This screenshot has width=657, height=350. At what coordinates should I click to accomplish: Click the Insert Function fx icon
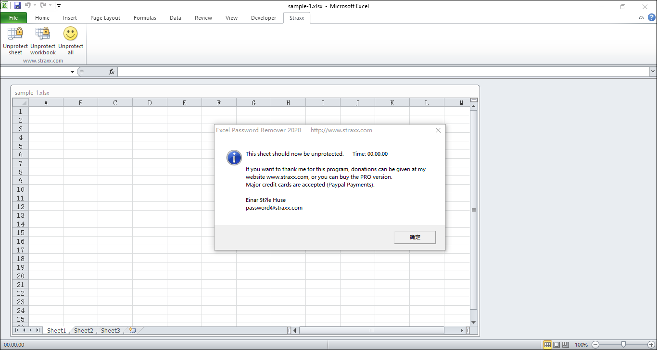[x=112, y=72]
